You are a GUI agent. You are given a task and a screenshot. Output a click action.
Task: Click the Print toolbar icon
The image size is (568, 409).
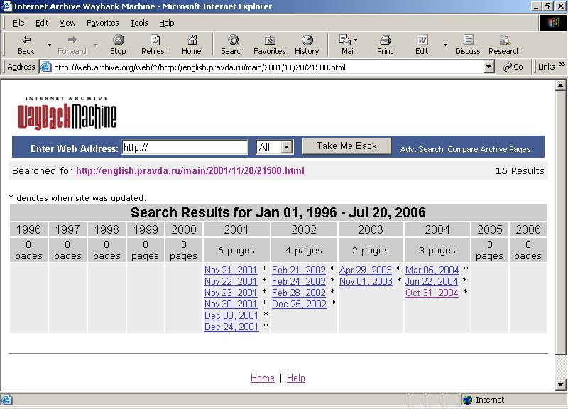[x=385, y=40]
